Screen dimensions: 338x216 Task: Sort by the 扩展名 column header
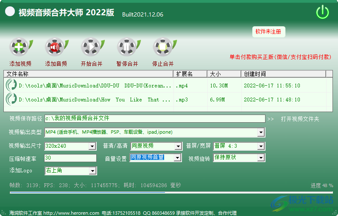pyautogui.click(x=190, y=74)
